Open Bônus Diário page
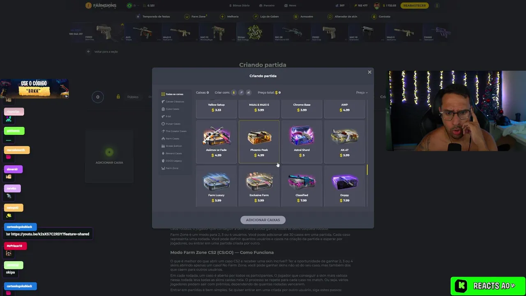 tap(239, 5)
